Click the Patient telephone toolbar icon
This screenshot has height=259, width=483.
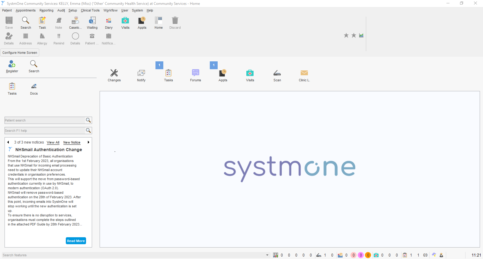tap(92, 36)
